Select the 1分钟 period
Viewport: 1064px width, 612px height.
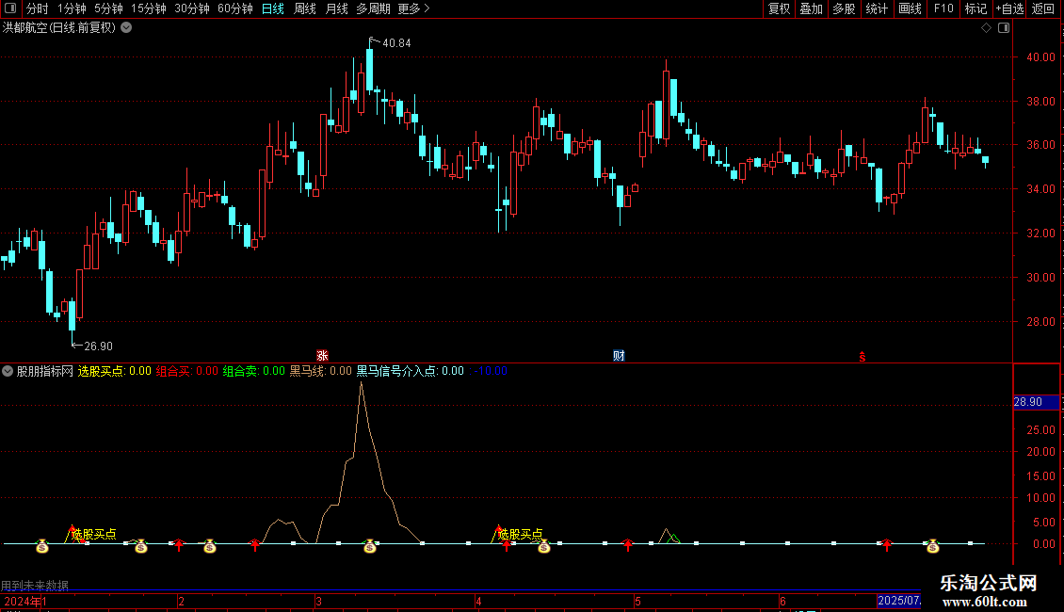pos(72,8)
